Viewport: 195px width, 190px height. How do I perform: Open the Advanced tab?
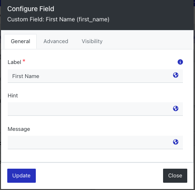[56, 41]
